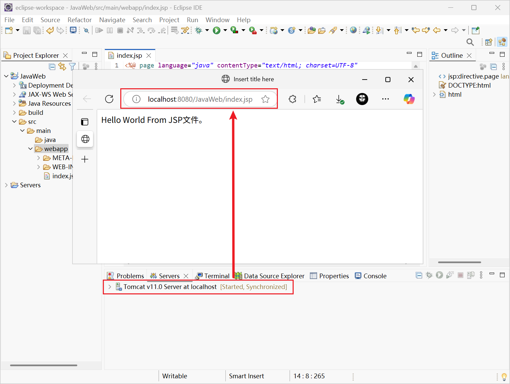Open the Run button dropdown arrow
The width and height of the screenshot is (510, 384).
point(225,31)
